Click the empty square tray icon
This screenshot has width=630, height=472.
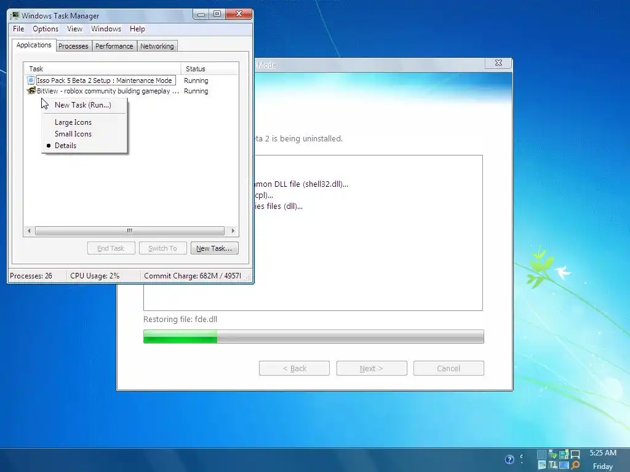pos(541,454)
